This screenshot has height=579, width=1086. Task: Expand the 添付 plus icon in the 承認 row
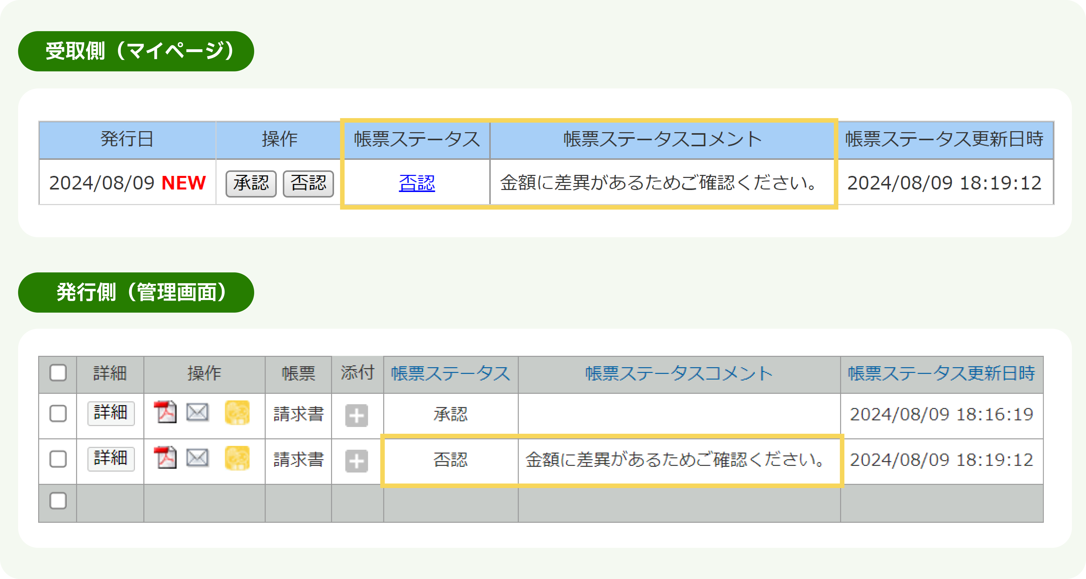(356, 415)
